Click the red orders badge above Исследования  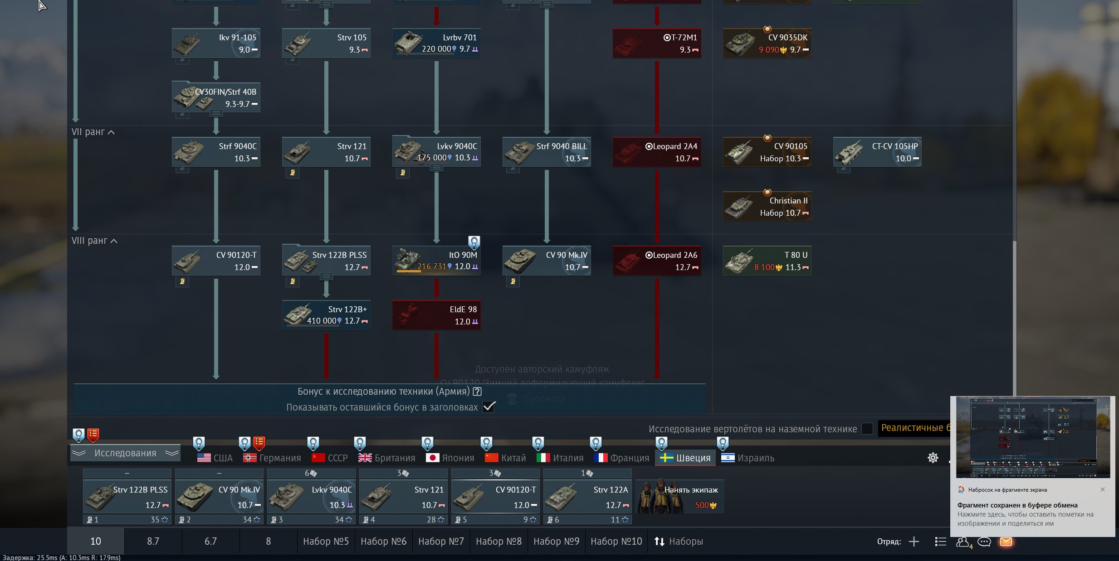click(x=93, y=435)
